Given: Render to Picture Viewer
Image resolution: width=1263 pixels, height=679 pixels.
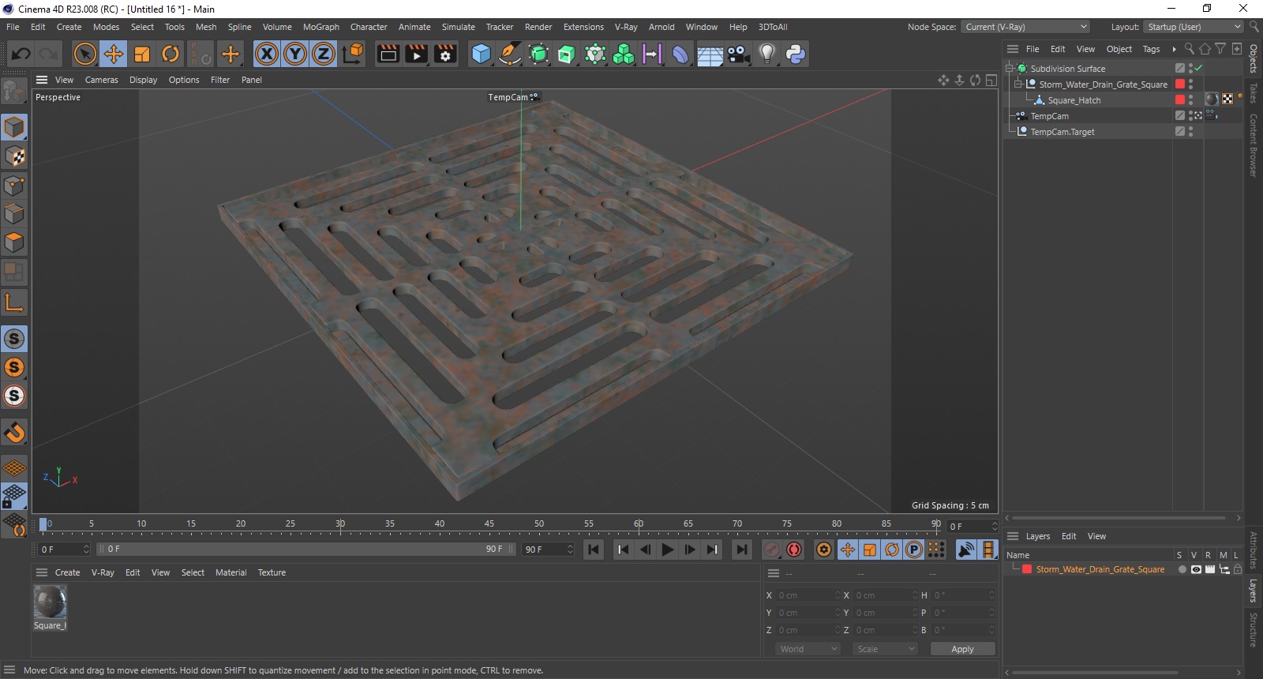Looking at the screenshot, I should [x=417, y=54].
